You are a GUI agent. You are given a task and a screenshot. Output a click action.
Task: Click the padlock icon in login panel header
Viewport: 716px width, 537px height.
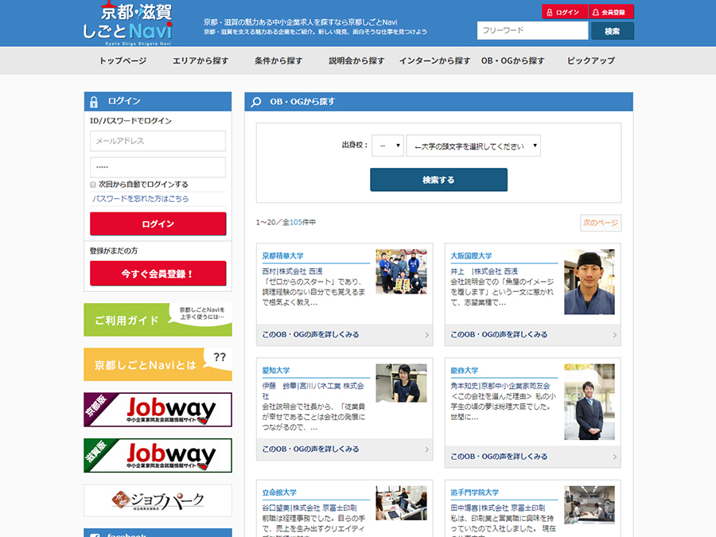click(94, 102)
